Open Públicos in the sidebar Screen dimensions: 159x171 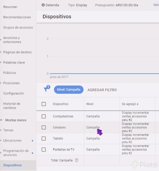point(9,73)
